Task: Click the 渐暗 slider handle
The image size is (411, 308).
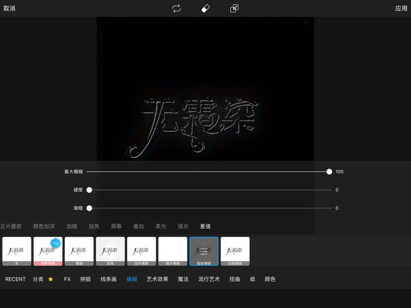Action: click(89, 208)
